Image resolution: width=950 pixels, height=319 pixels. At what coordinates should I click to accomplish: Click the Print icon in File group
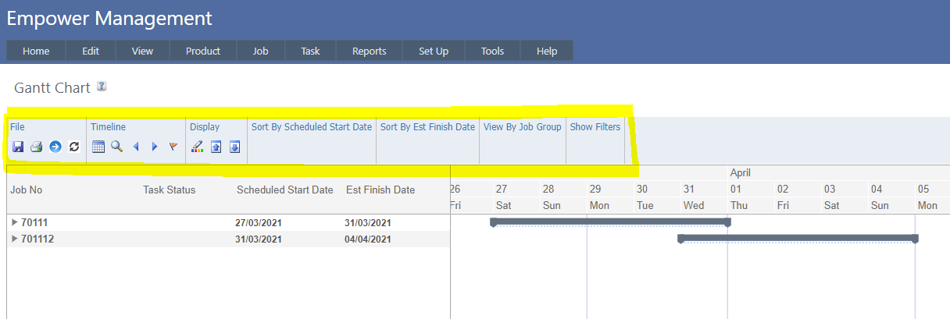click(x=36, y=147)
